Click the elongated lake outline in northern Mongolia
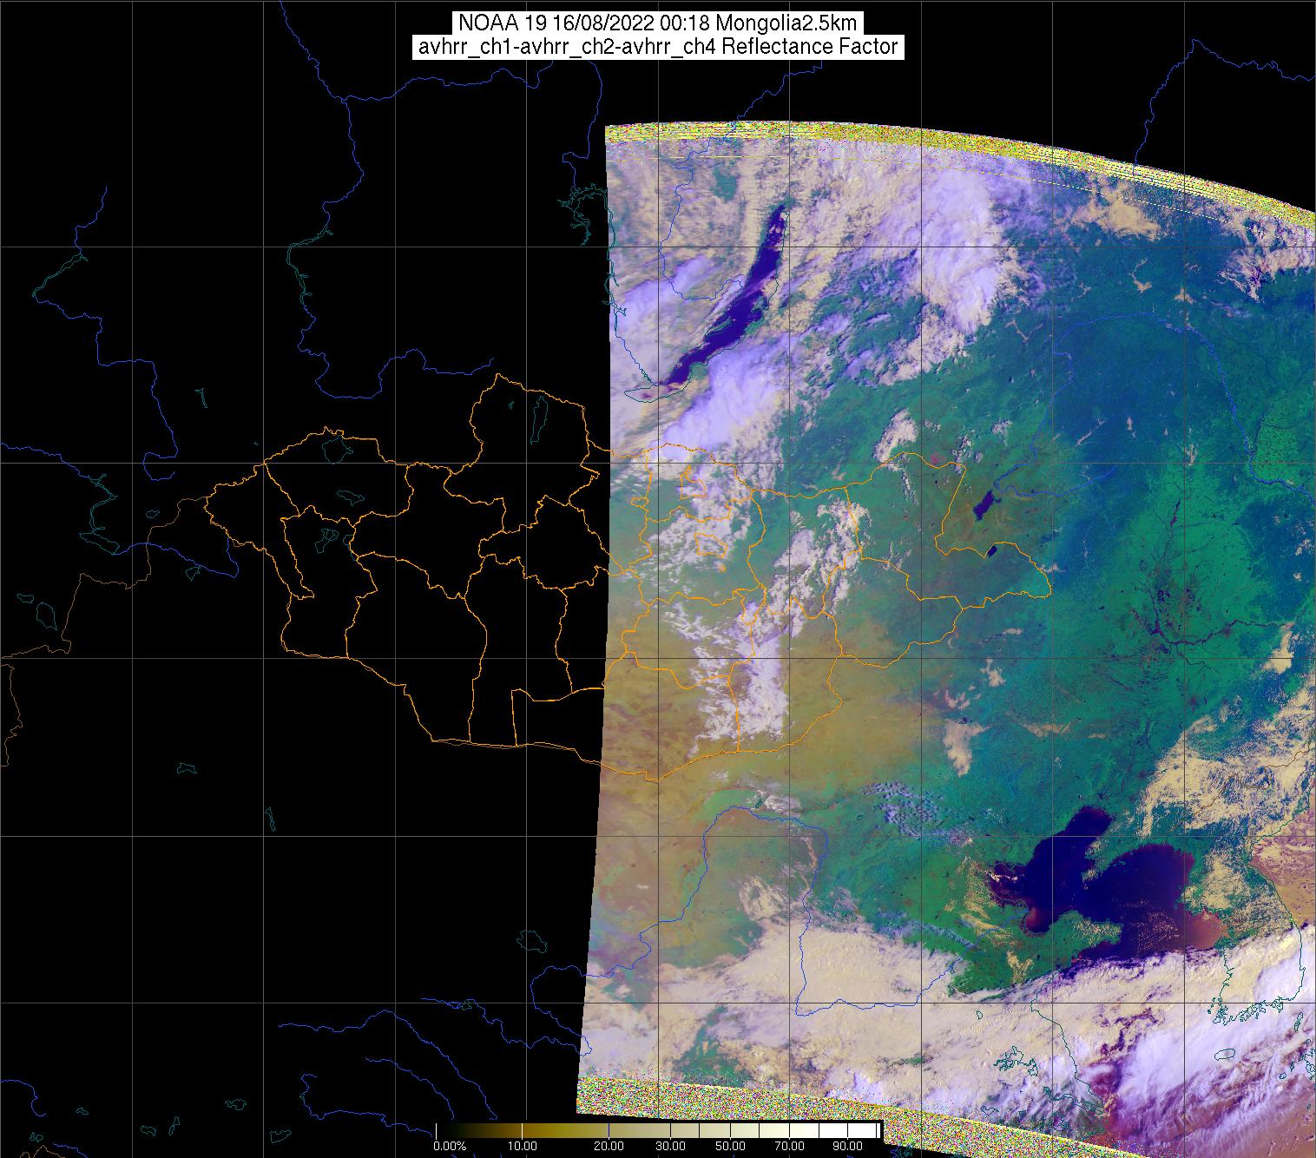The height and width of the screenshot is (1158, 1316). [x=540, y=418]
